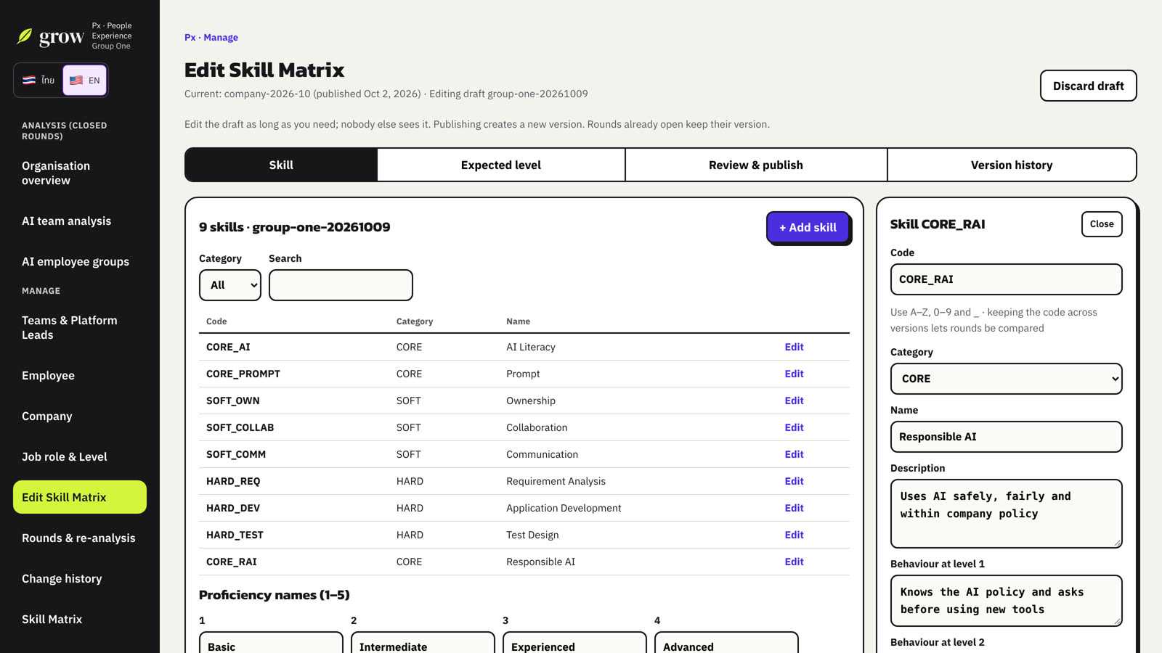The height and width of the screenshot is (653, 1162).
Task: Open Change history in sidebar
Action: point(80,578)
